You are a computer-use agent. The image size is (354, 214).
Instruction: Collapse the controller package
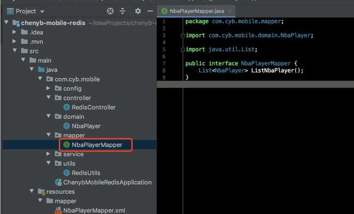point(48,97)
